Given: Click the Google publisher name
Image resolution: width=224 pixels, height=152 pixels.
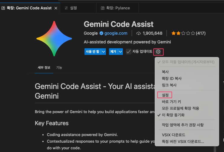Looking at the screenshot, I should (x=91, y=33).
